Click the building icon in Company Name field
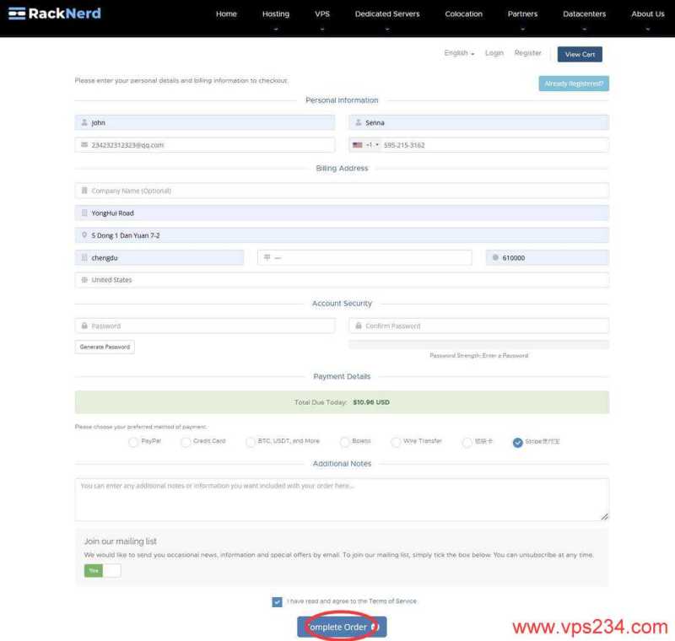This screenshot has height=641, width=675. (x=84, y=191)
